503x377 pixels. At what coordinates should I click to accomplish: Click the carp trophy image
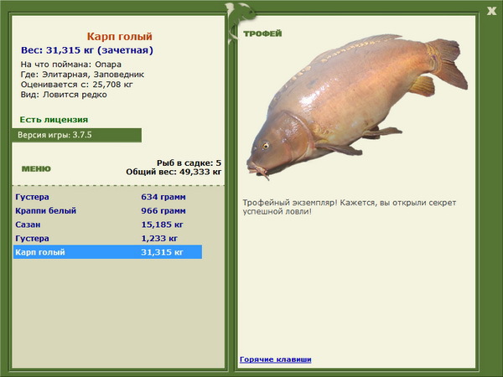(357, 106)
